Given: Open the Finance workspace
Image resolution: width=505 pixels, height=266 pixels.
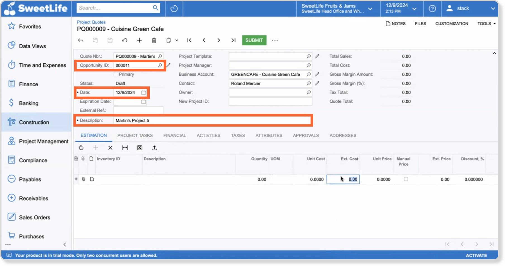Looking at the screenshot, I should pyautogui.click(x=36, y=84).
